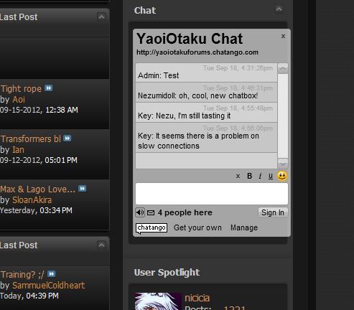This screenshot has height=310, width=354.
Task: Collapse the Chat panel
Action: coord(279,9)
